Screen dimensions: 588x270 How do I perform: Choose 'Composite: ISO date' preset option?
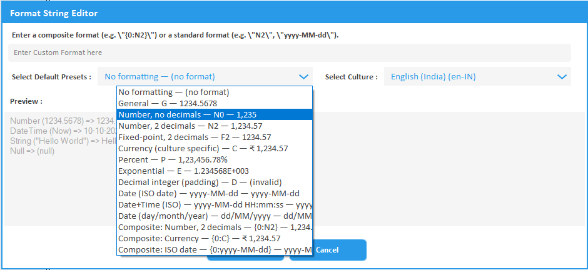[214, 250]
